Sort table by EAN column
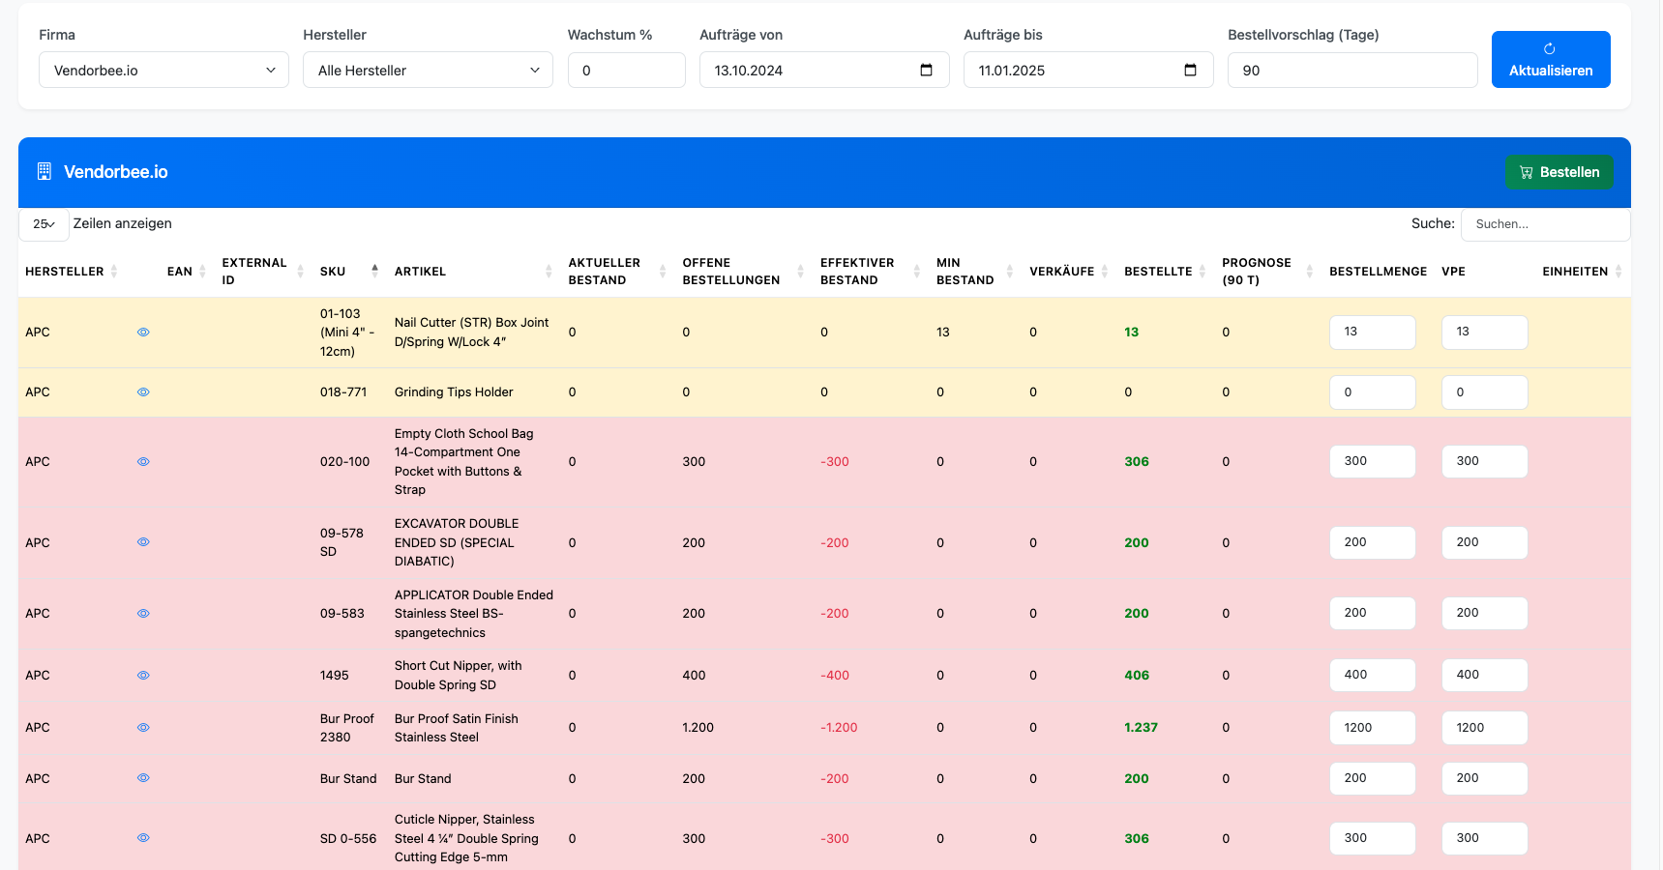Image resolution: width=1663 pixels, height=870 pixels. point(202,272)
